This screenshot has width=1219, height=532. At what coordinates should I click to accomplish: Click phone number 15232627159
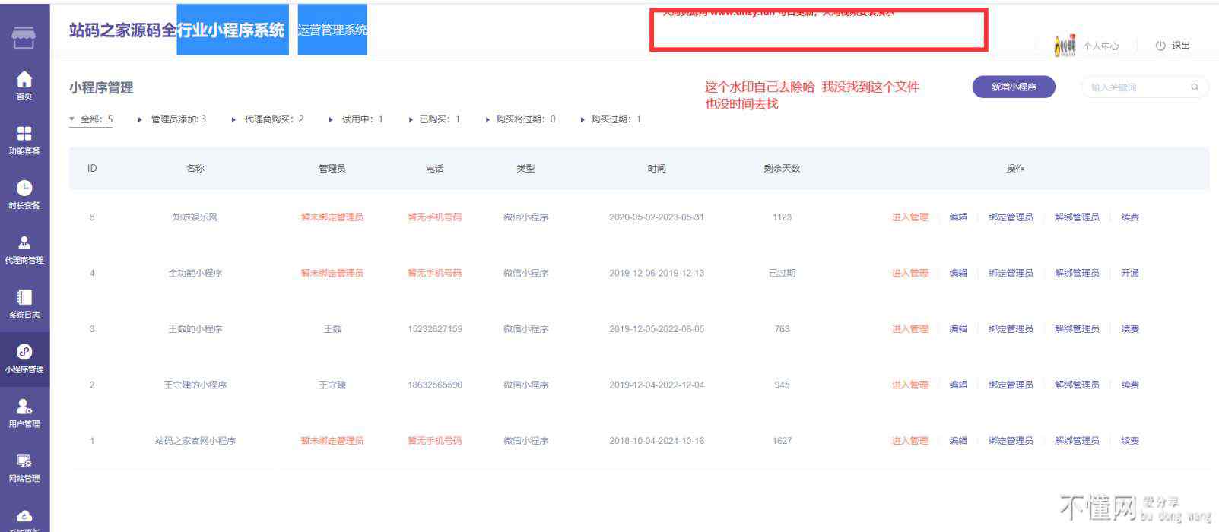click(435, 329)
